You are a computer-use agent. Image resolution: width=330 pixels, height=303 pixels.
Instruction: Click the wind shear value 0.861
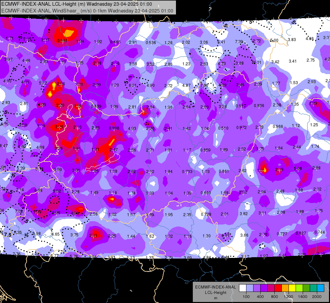point(224,171)
